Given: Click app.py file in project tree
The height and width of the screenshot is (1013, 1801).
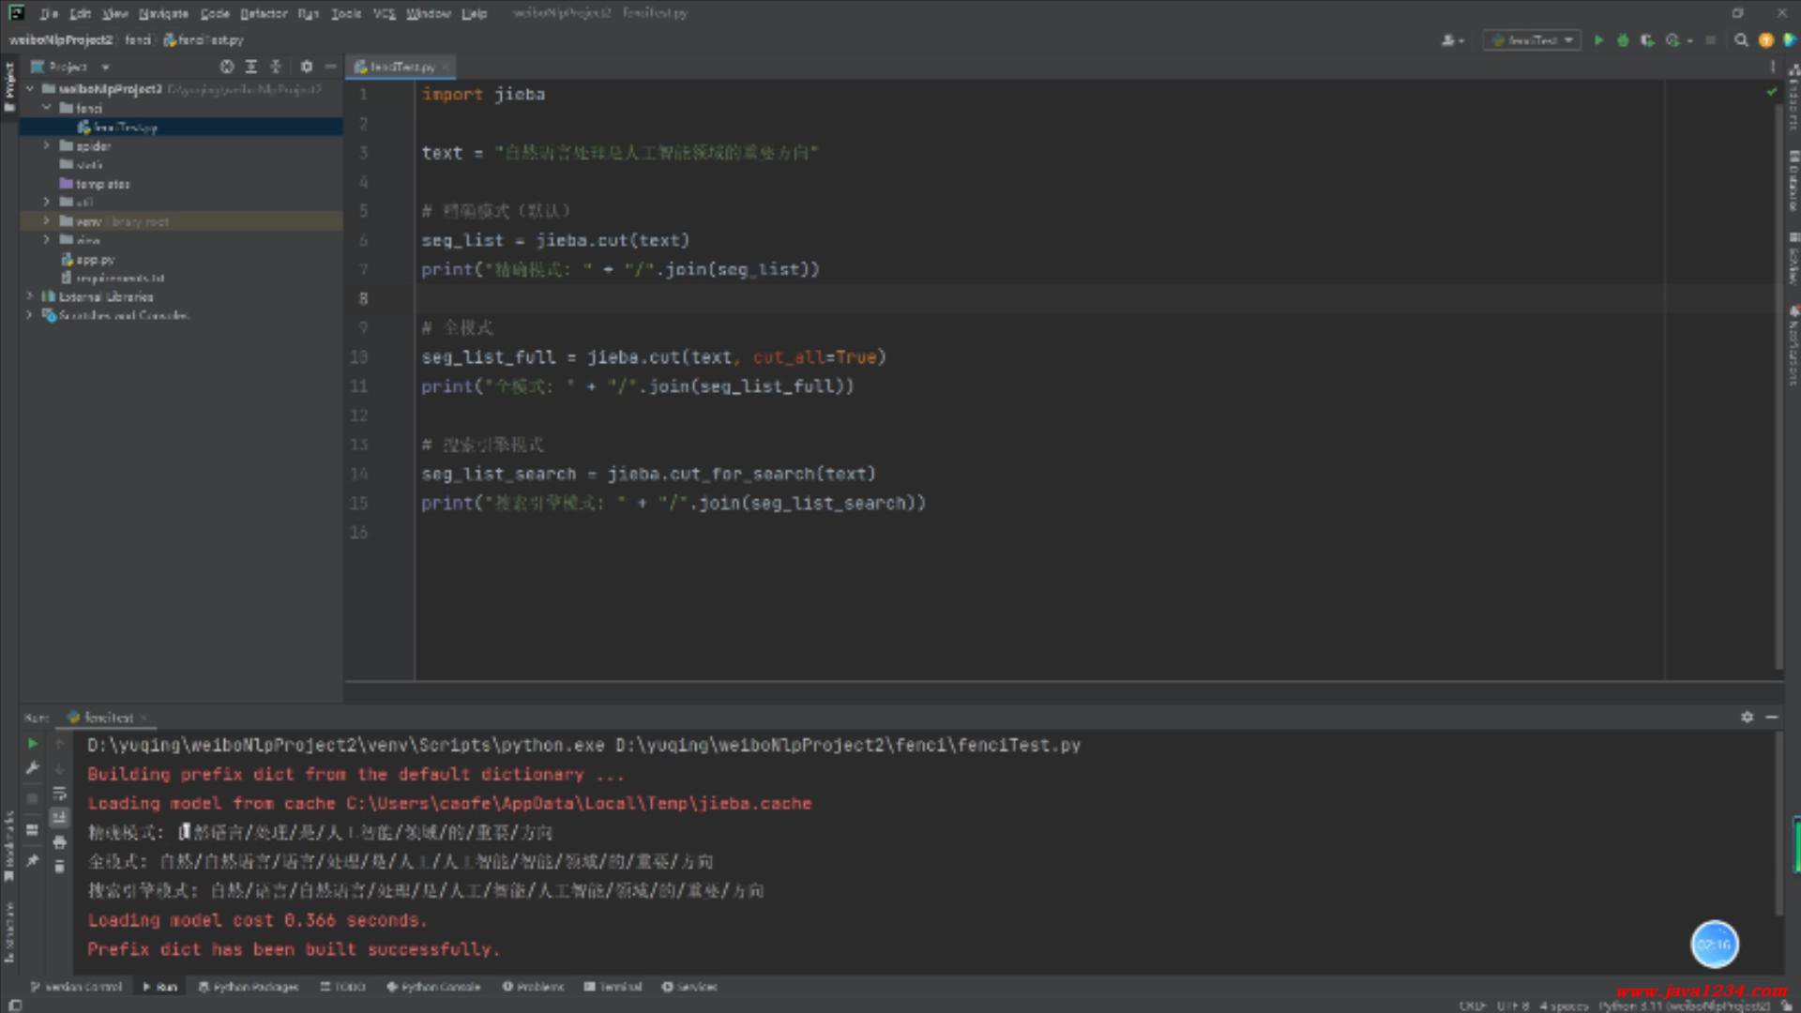Looking at the screenshot, I should [x=95, y=260].
